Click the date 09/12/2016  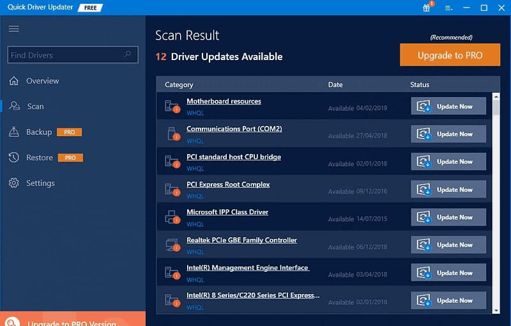[372, 191]
